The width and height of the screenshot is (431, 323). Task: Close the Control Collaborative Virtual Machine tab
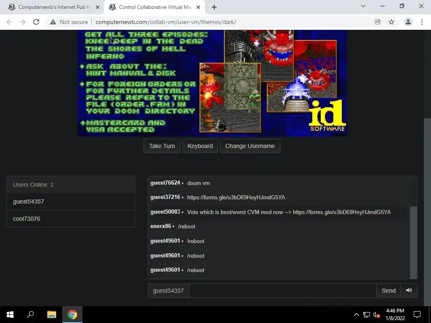(198, 7)
